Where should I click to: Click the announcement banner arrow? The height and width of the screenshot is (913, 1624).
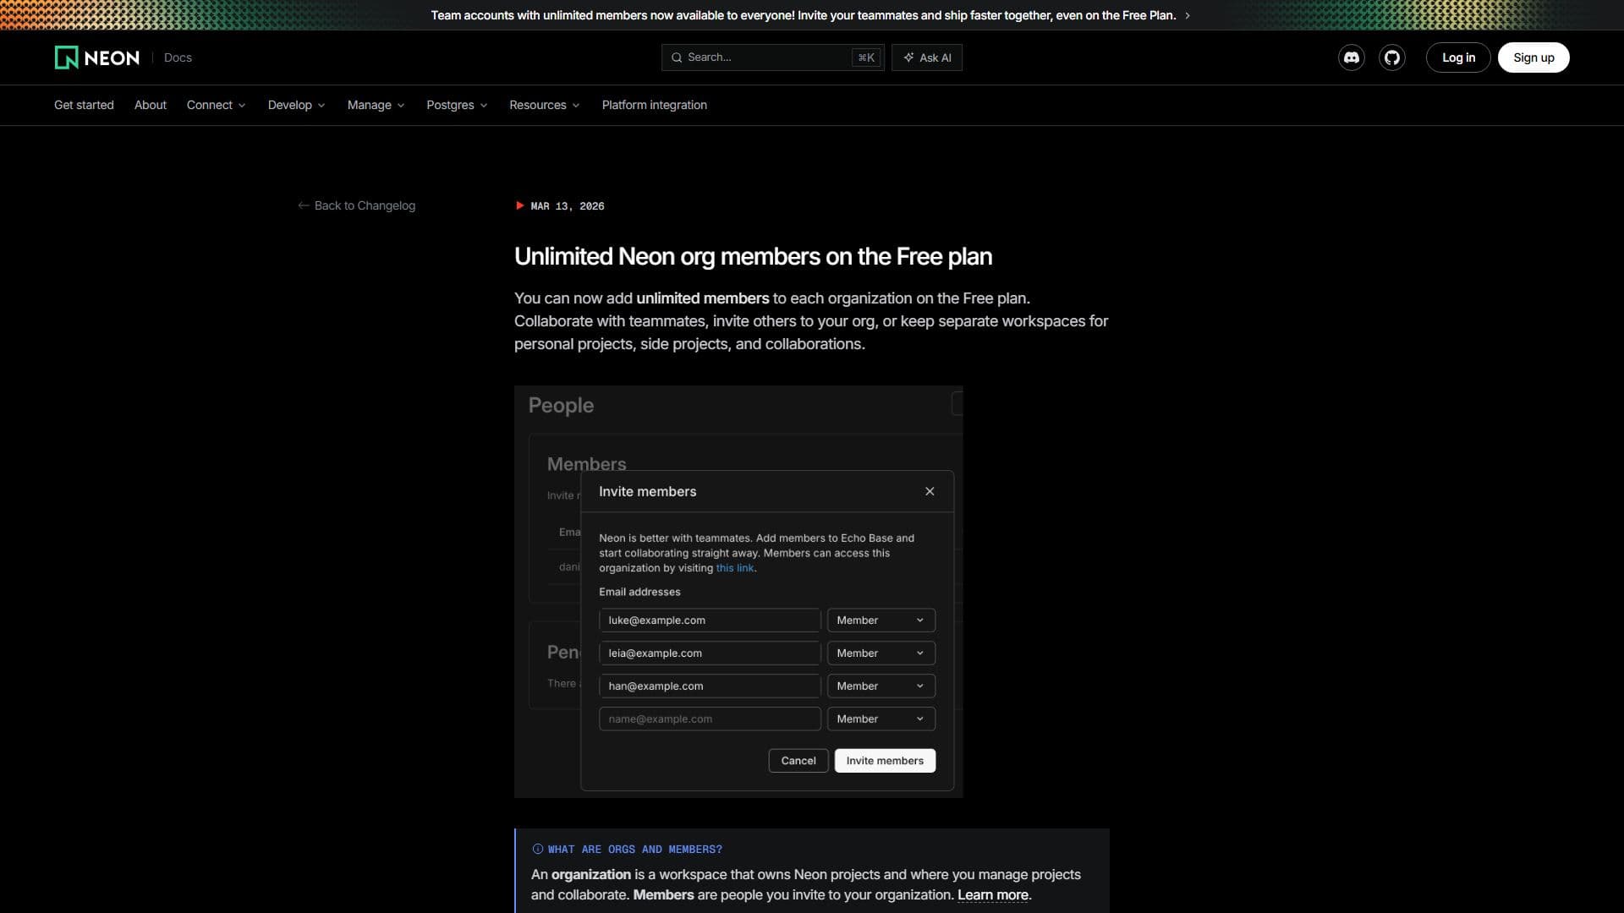click(1188, 15)
